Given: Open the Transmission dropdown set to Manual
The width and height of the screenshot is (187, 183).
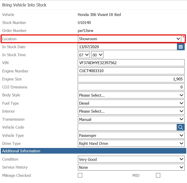Looking at the screenshot, I should tap(131, 119).
